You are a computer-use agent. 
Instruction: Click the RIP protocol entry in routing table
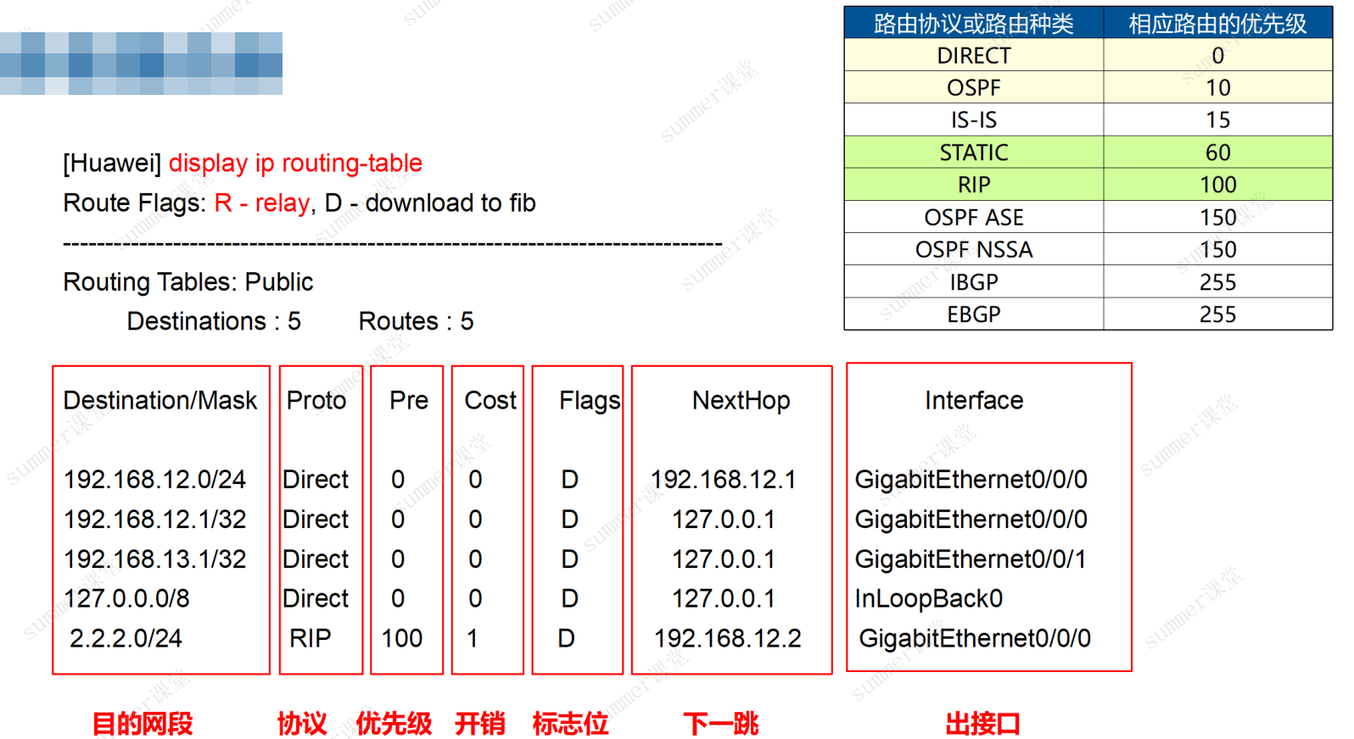311,638
